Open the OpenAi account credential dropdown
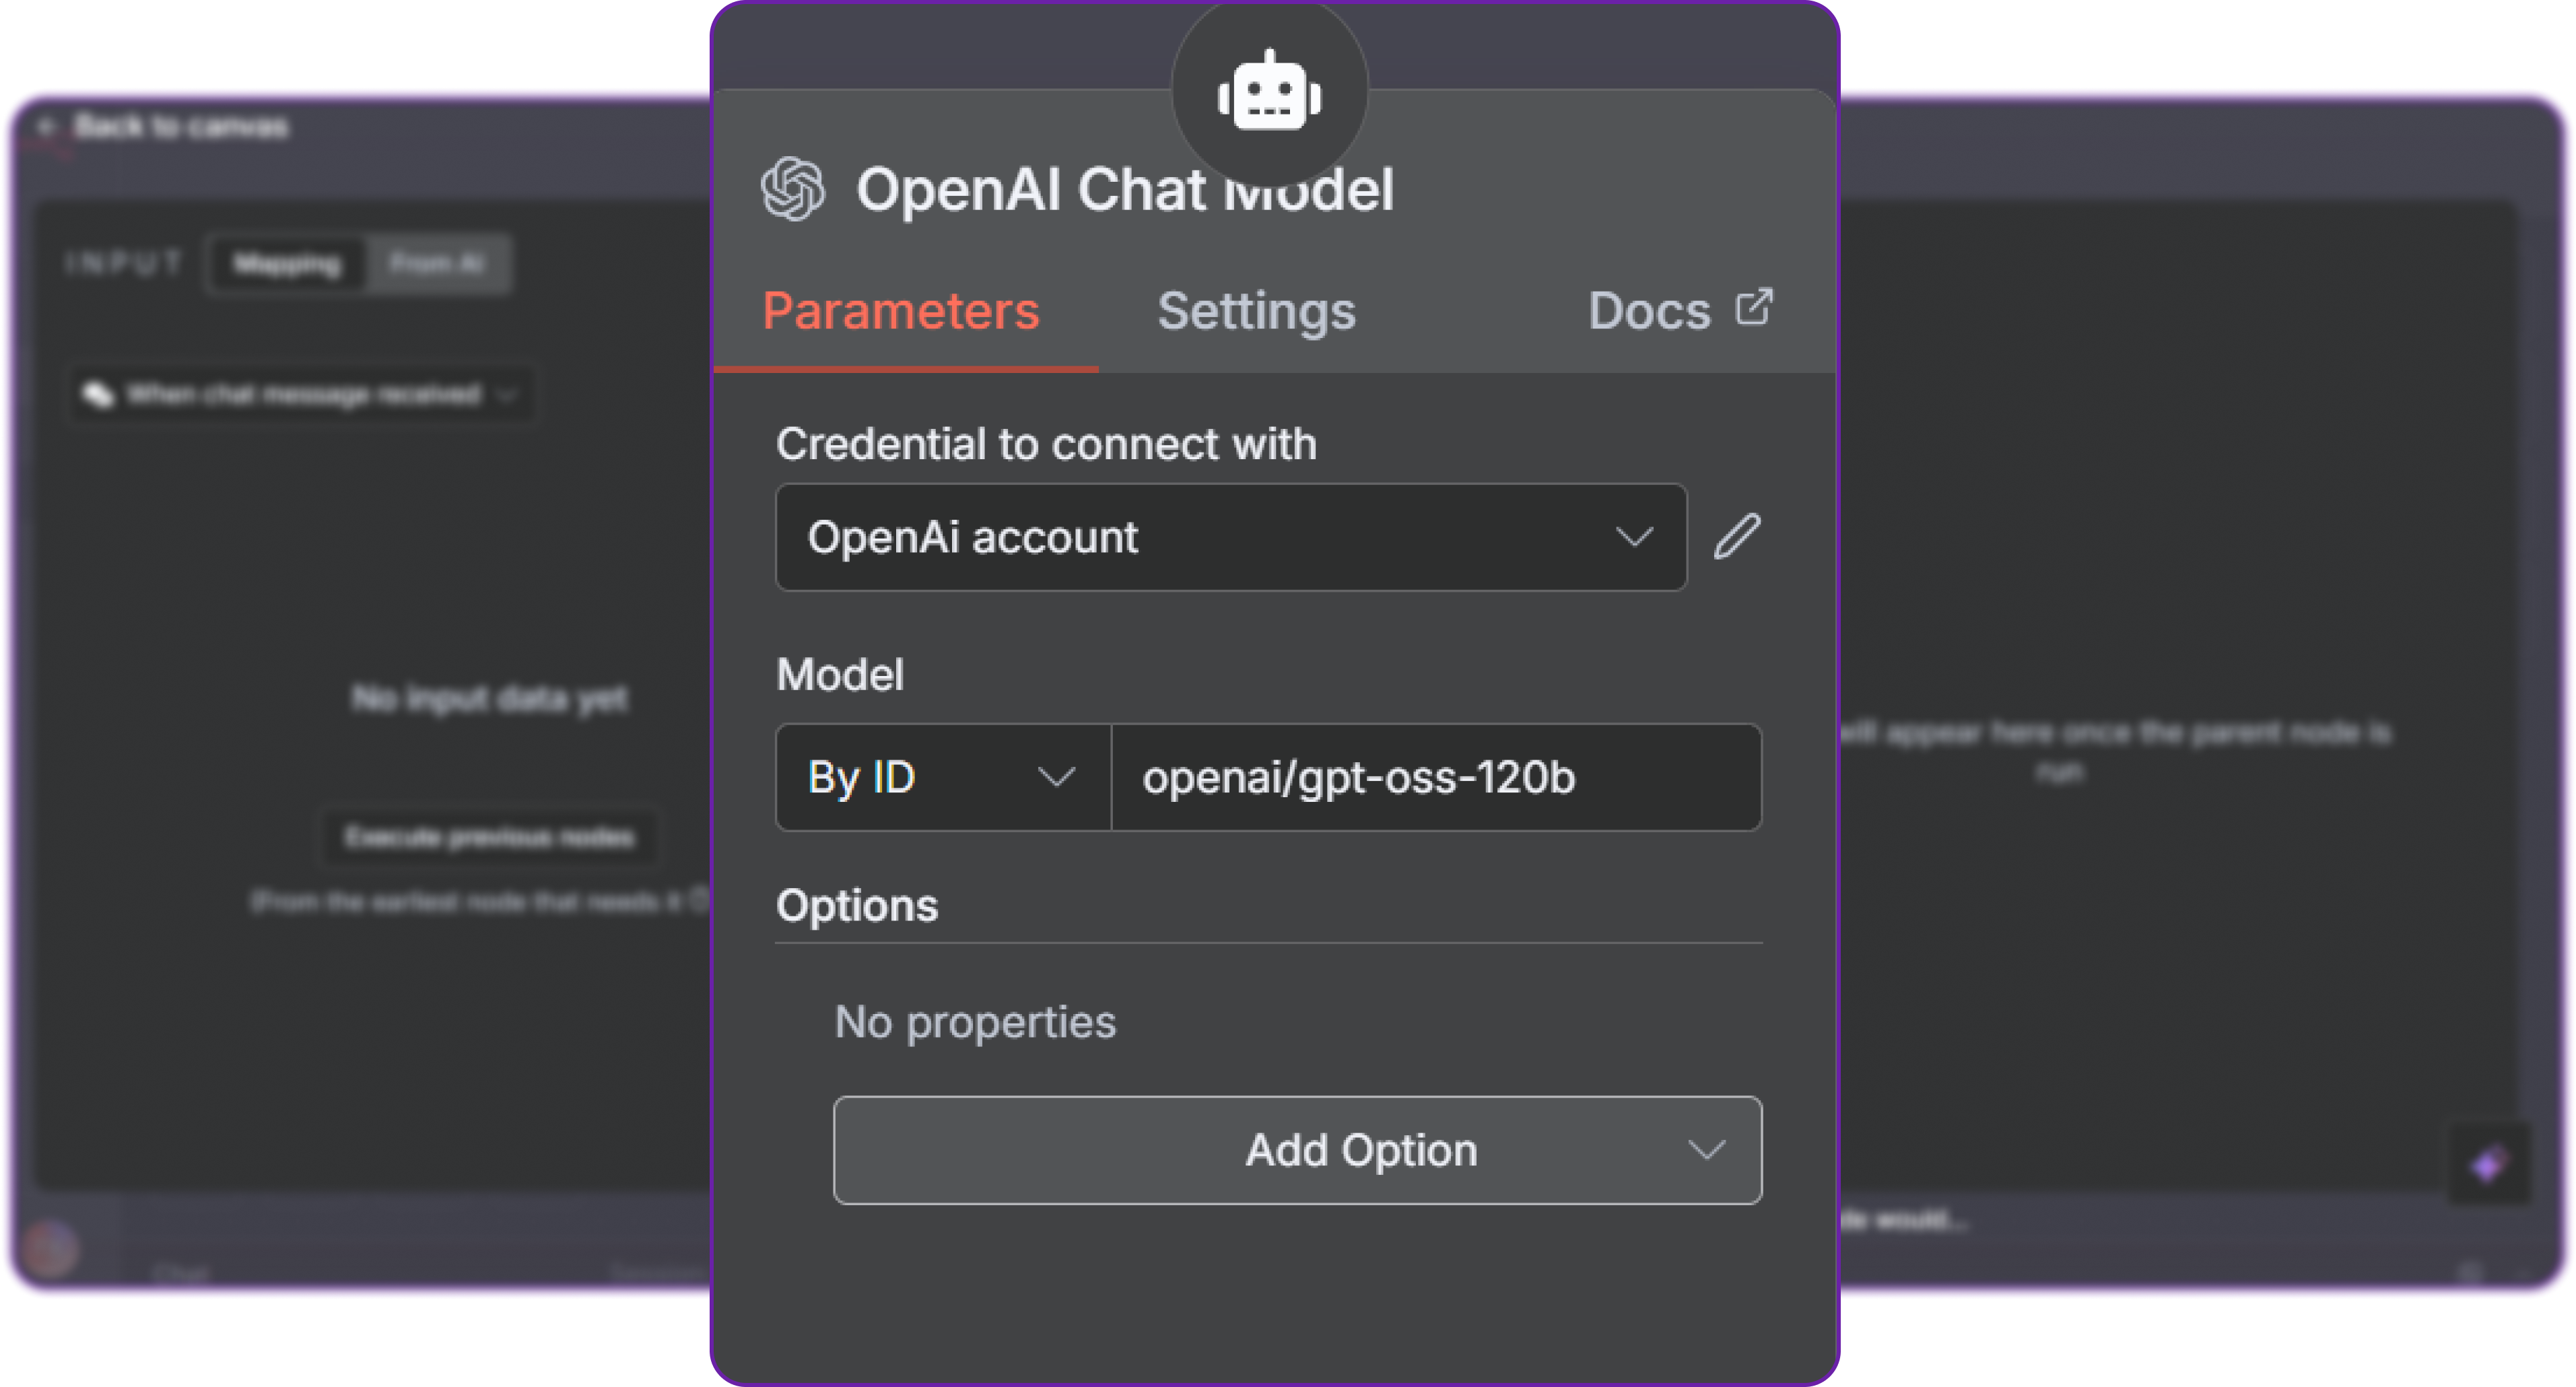 coord(1230,537)
